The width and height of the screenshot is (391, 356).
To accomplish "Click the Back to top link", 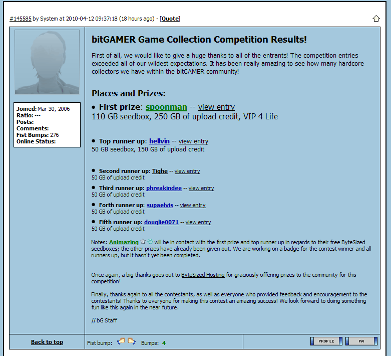I will tap(47, 342).
